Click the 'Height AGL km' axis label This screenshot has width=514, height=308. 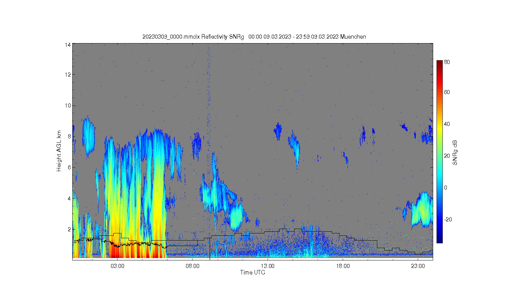pos(59,151)
